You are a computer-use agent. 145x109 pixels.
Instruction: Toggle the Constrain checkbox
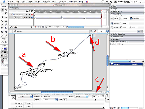pyautogui.click(x=131, y=18)
